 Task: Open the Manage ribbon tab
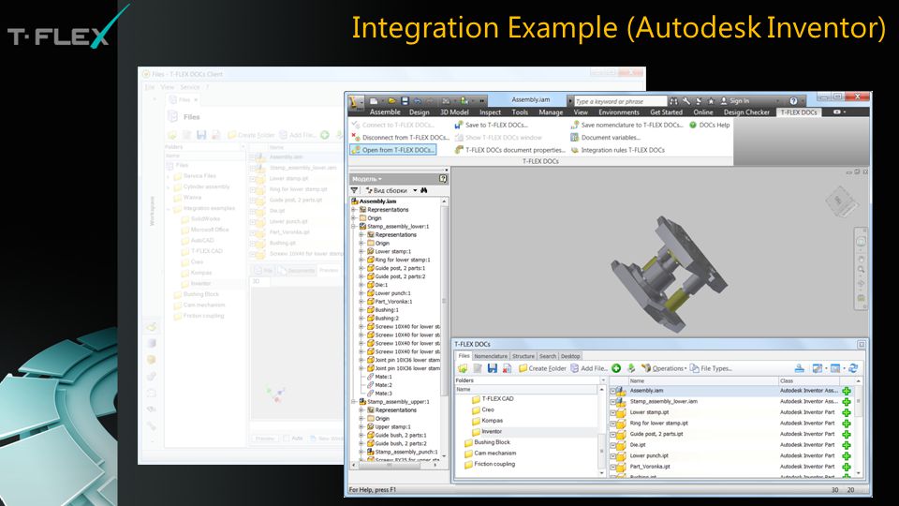pos(551,112)
